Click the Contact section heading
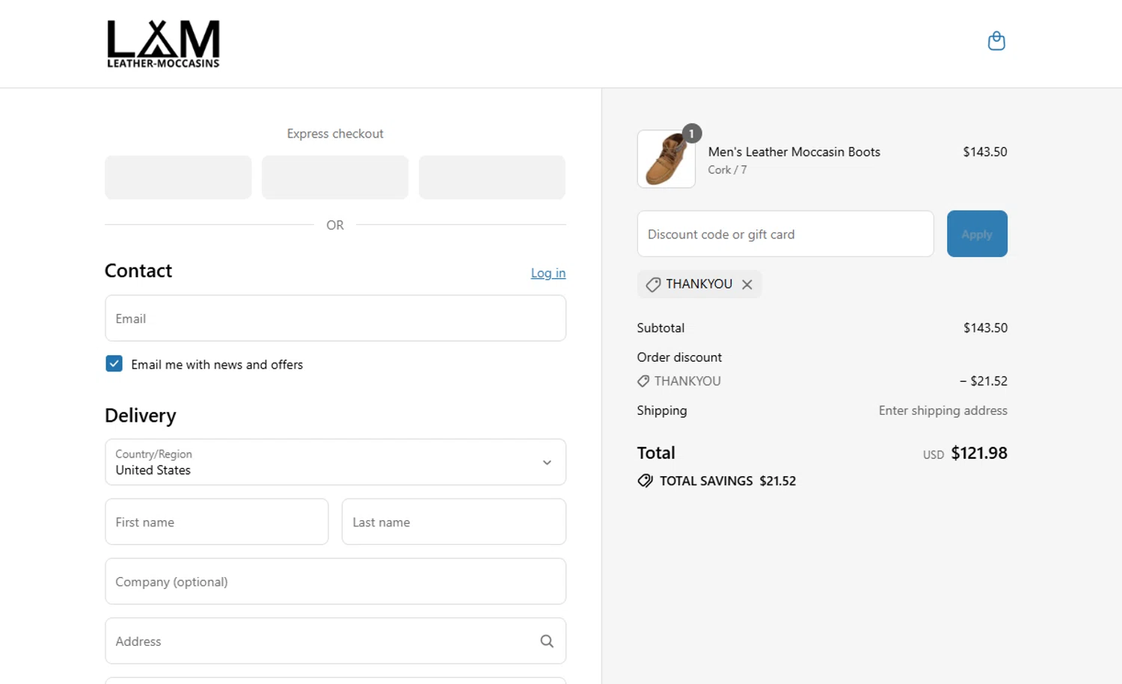1122x684 pixels. click(x=138, y=271)
